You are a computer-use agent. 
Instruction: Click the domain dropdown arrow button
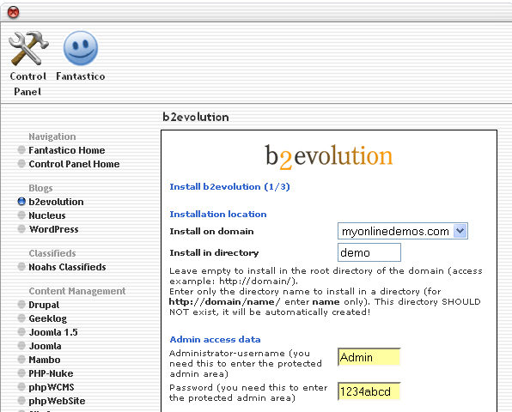point(460,231)
